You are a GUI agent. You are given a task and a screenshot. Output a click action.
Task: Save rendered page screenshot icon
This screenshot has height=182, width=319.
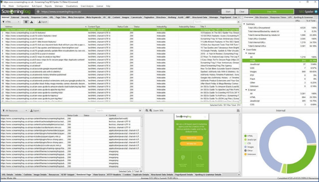(238, 111)
